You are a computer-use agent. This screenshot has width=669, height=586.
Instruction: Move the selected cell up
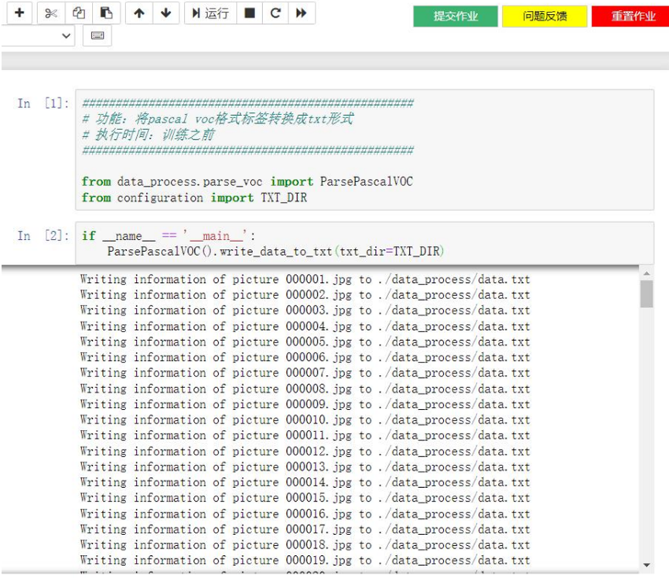point(139,13)
